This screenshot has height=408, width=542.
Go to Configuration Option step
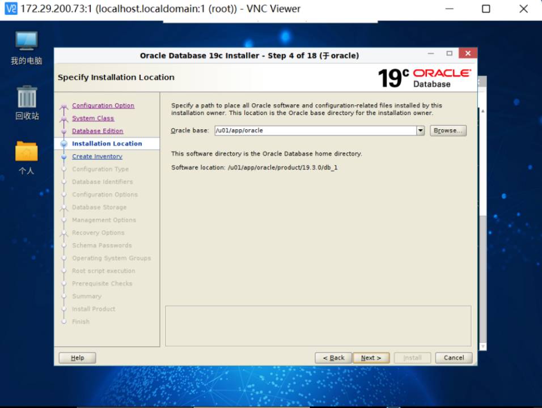click(103, 105)
